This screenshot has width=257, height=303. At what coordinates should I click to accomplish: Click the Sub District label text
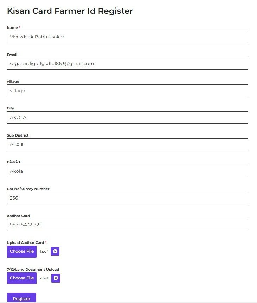(18, 135)
